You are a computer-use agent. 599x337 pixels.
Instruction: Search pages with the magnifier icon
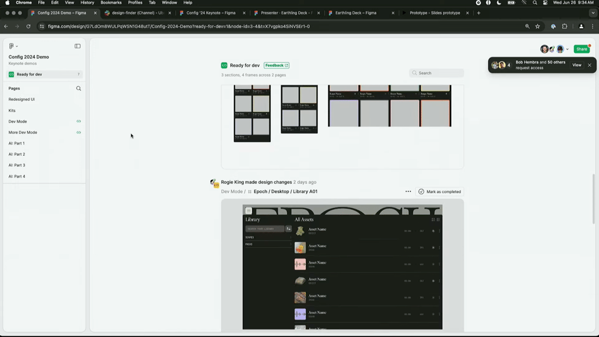79,88
